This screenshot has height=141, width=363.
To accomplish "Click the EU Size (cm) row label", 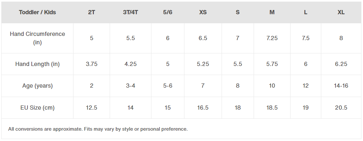I will coord(37,108).
